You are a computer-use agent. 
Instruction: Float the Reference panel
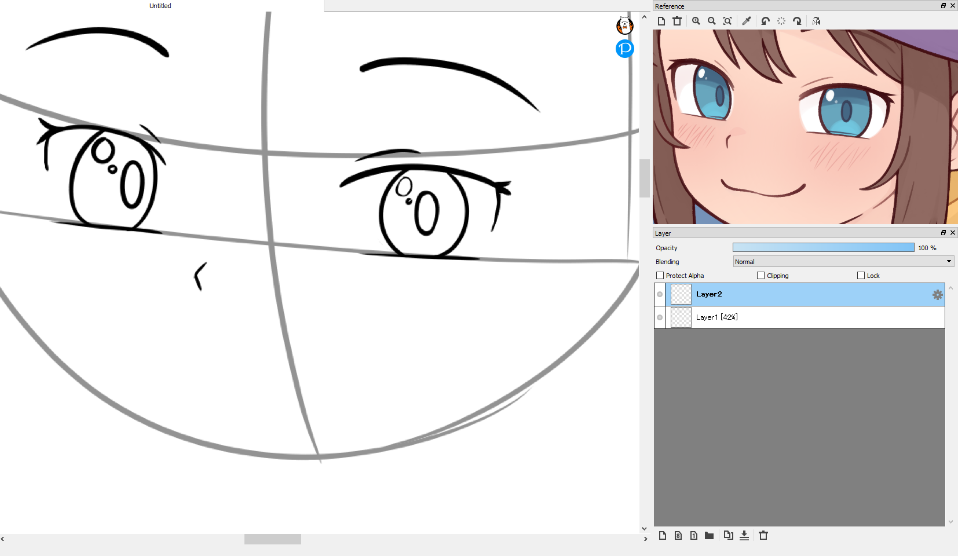point(944,6)
